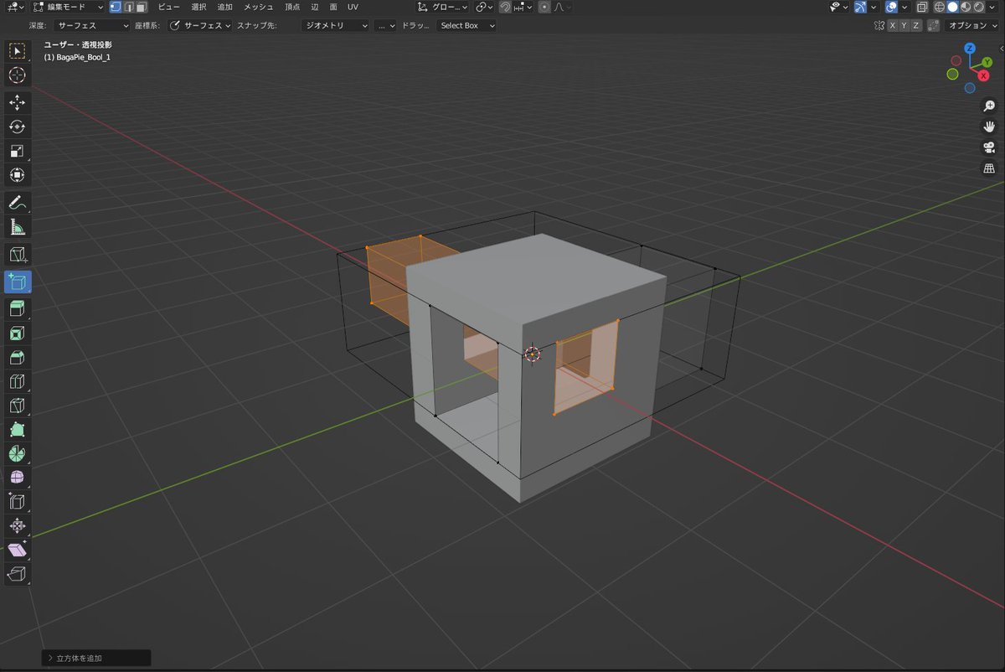This screenshot has width=1005, height=672.
Task: Select the Knife tool
Action: (x=17, y=407)
